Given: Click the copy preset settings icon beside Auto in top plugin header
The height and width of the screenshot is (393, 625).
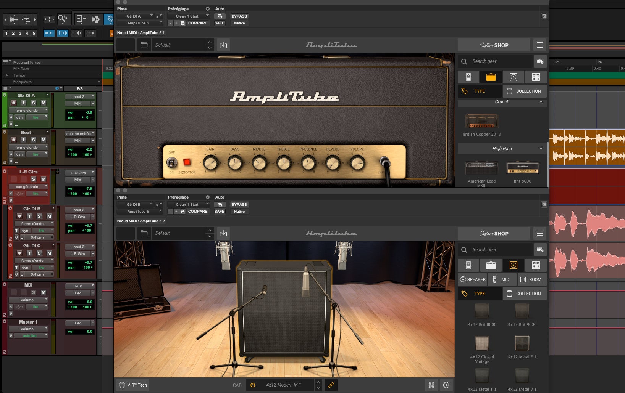Looking at the screenshot, I should click(x=220, y=16).
